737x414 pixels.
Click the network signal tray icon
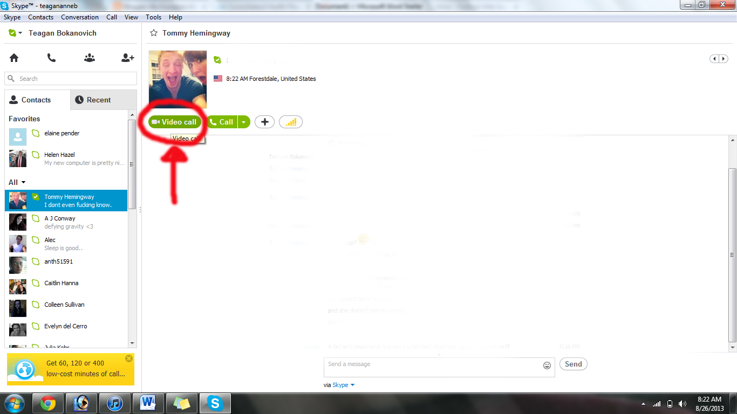tap(657, 404)
